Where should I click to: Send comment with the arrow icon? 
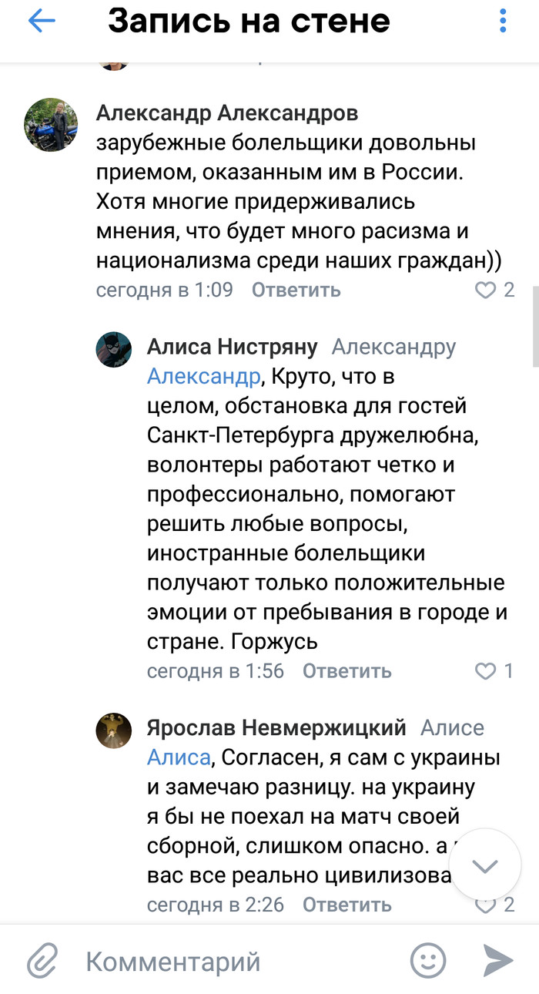(x=498, y=961)
